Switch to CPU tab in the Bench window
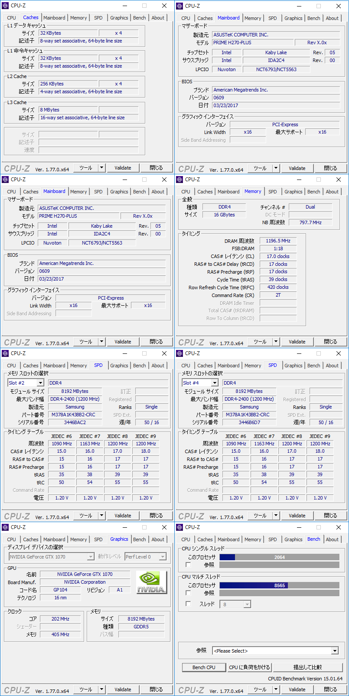349x696 pixels. [186, 539]
